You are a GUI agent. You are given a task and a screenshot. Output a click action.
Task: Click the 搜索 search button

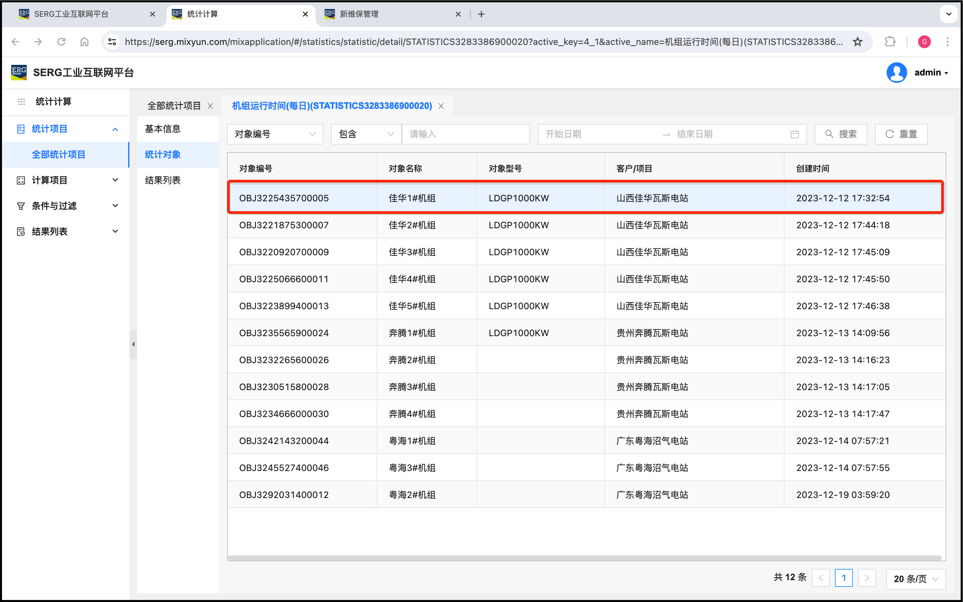840,134
